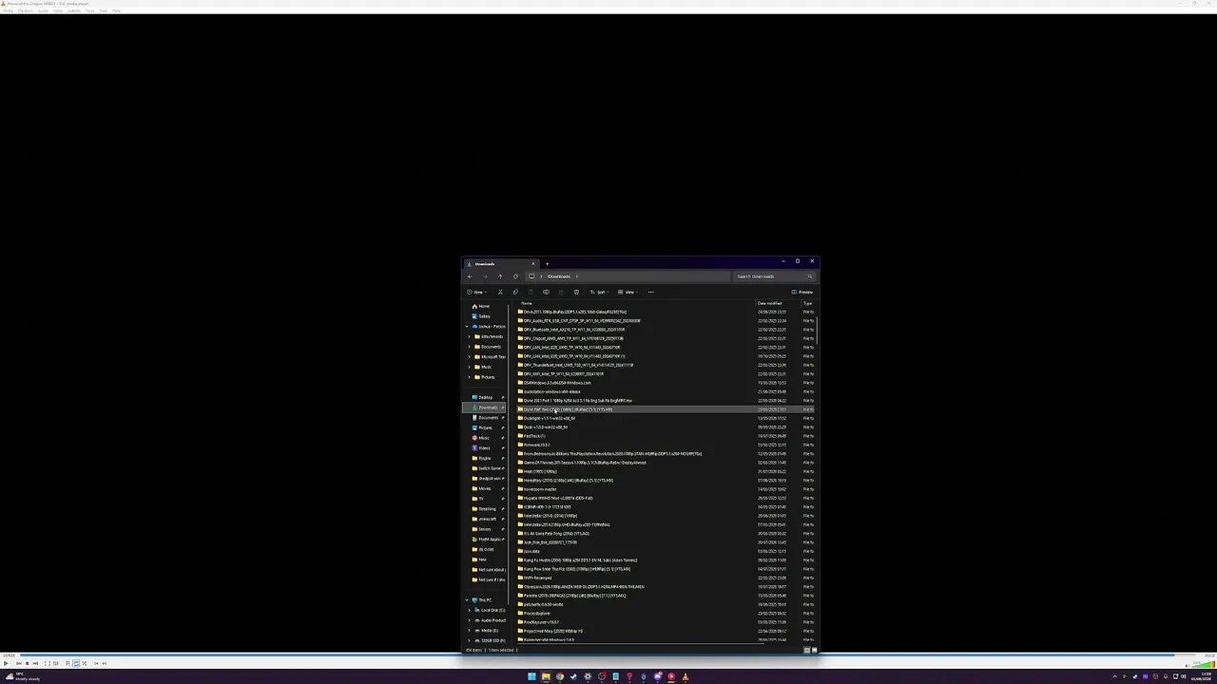The image size is (1217, 684).
Task: Click the VLC cone icon on taskbar
Action: click(x=686, y=676)
